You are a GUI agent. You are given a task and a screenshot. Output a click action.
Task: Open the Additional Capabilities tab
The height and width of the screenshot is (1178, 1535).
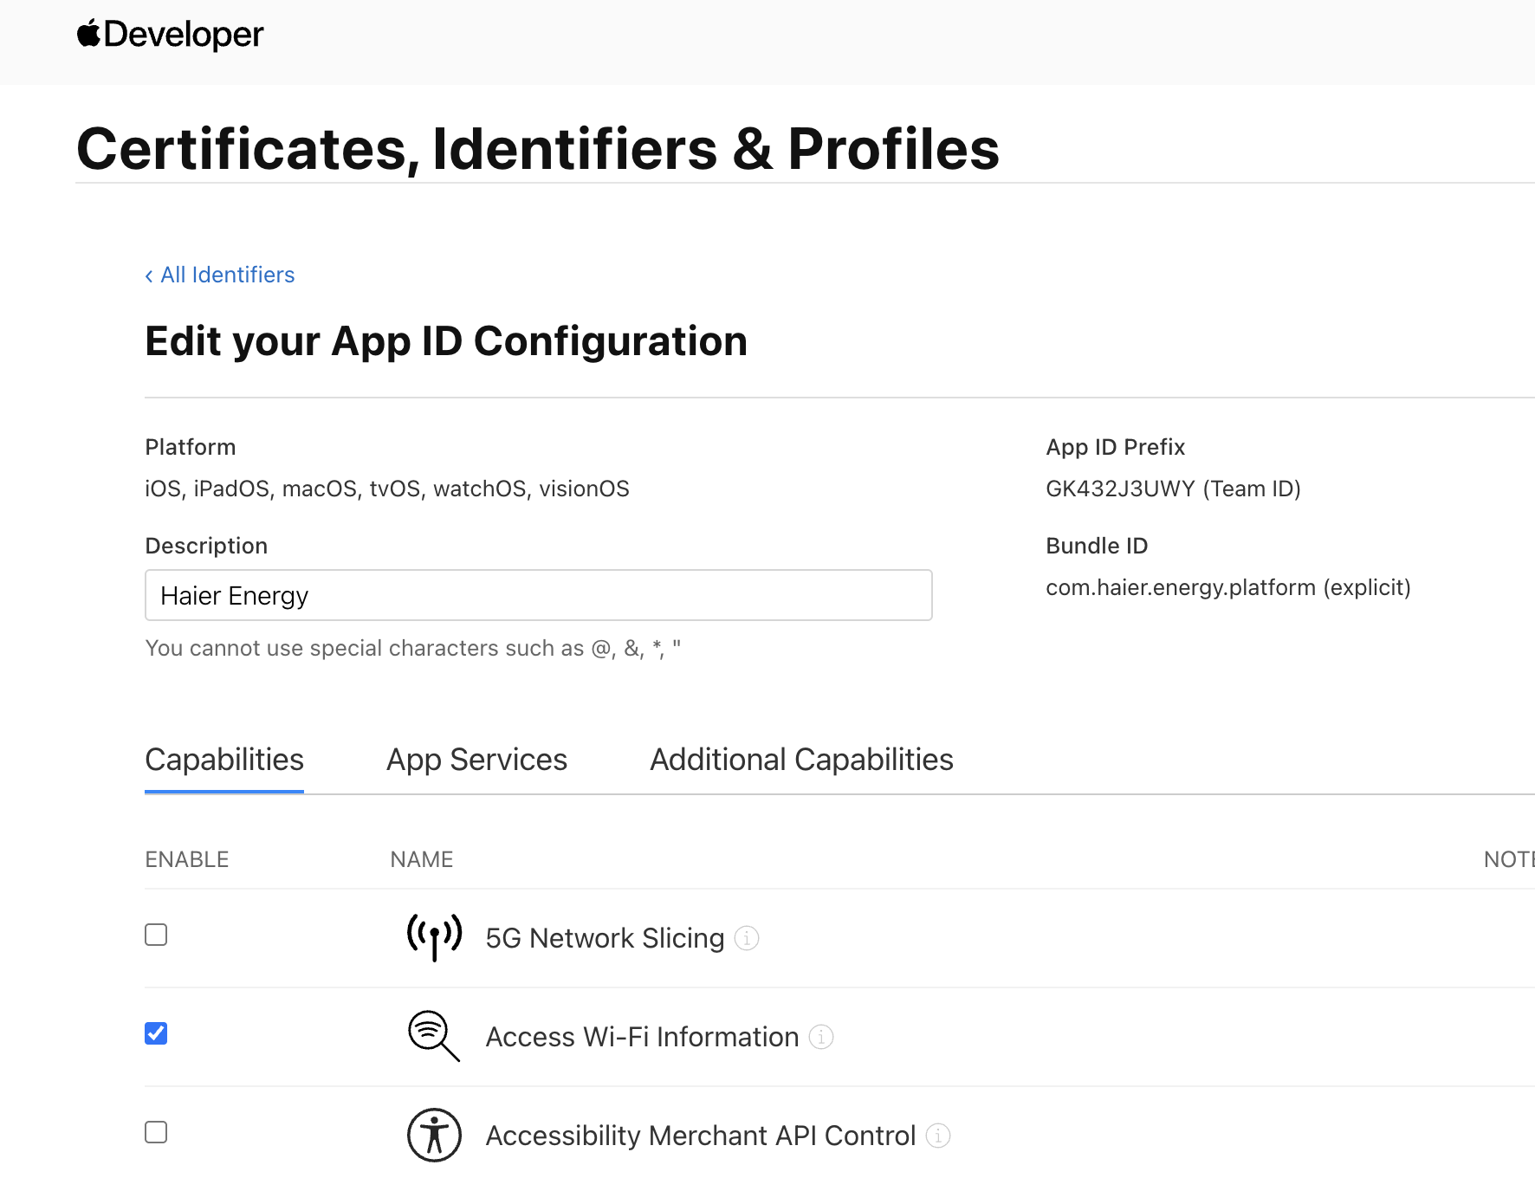coord(801,760)
